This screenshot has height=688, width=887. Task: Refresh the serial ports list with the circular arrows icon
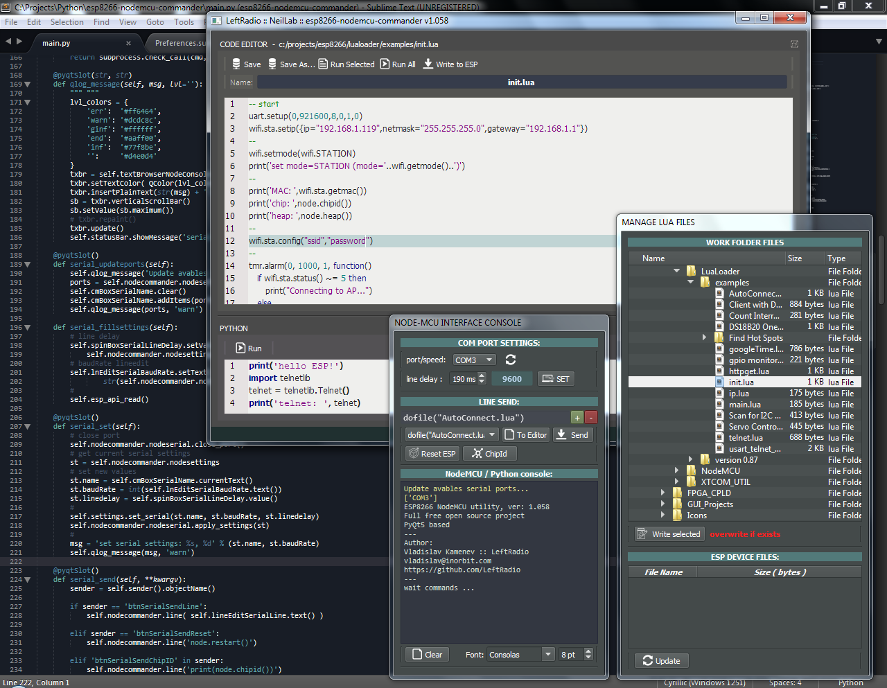pos(511,360)
